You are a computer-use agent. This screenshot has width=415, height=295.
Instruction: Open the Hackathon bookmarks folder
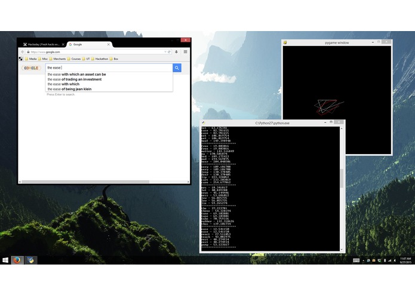(100, 59)
